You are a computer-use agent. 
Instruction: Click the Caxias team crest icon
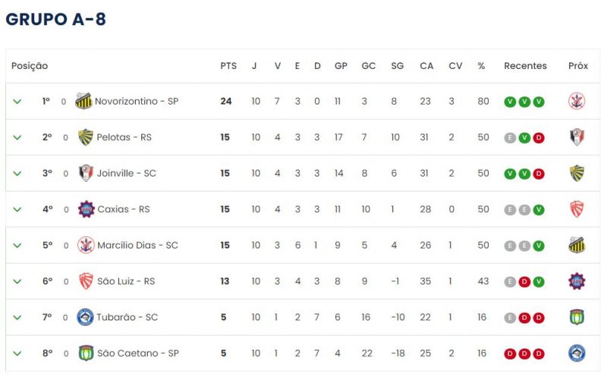coord(86,209)
